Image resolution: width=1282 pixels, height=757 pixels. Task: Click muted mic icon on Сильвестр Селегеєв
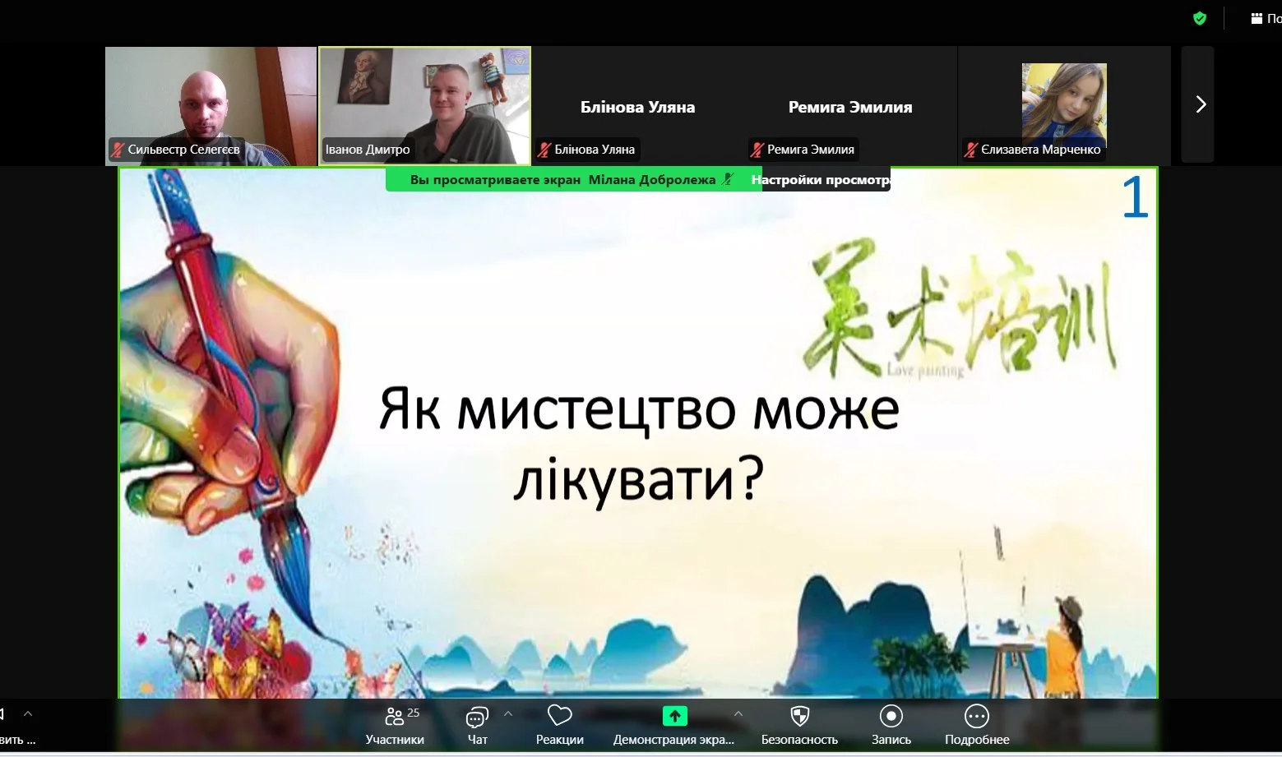click(118, 150)
